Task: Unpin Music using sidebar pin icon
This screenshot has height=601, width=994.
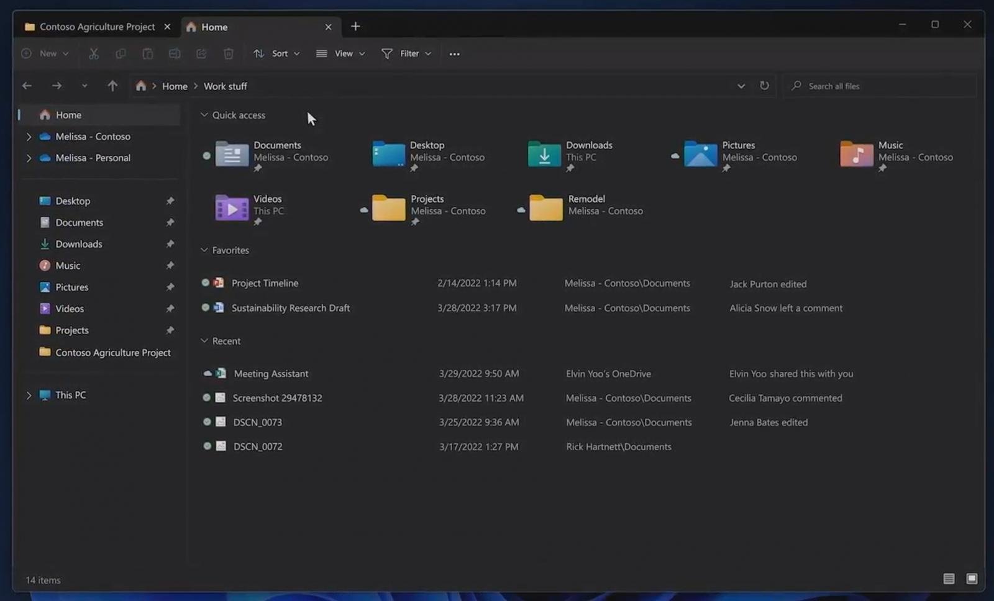Action: (170, 266)
